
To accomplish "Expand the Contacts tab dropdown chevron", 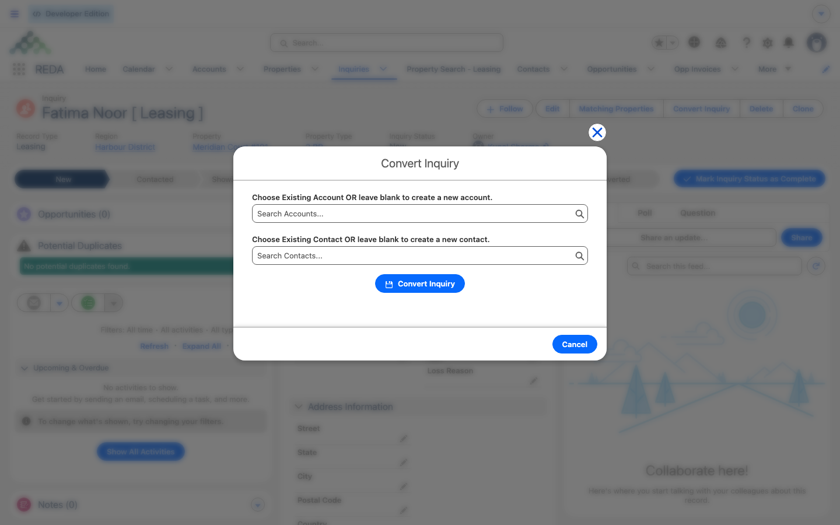I will [564, 69].
